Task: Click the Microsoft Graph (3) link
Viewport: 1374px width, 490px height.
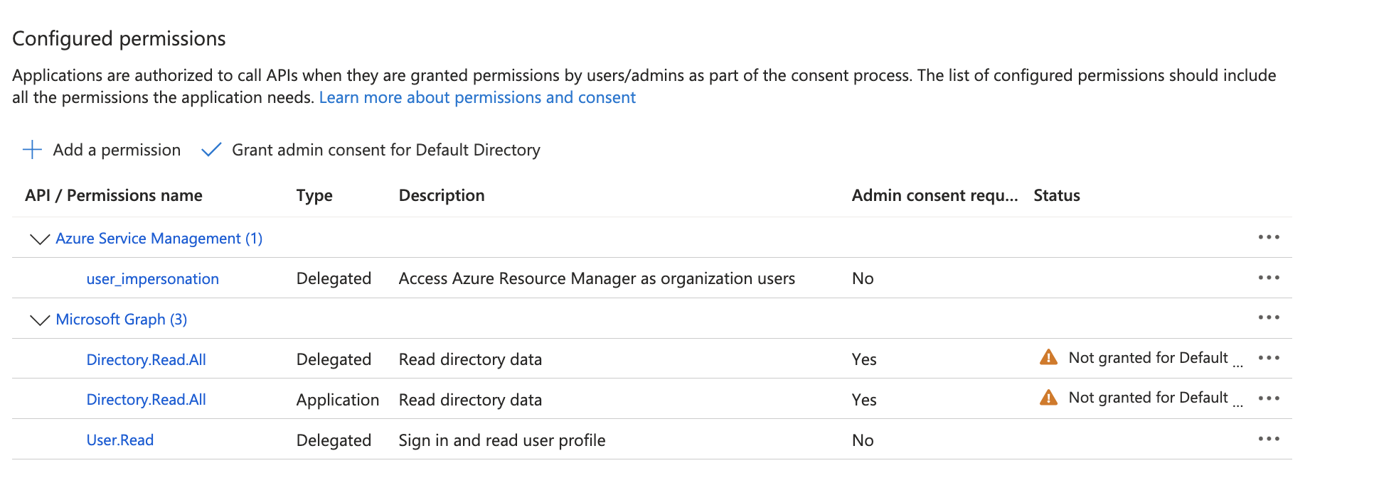Action: pyautogui.click(x=121, y=320)
